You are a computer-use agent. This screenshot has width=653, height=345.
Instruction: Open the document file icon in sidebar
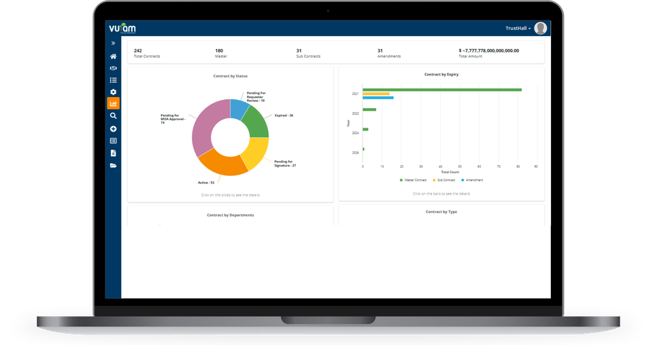pos(114,153)
